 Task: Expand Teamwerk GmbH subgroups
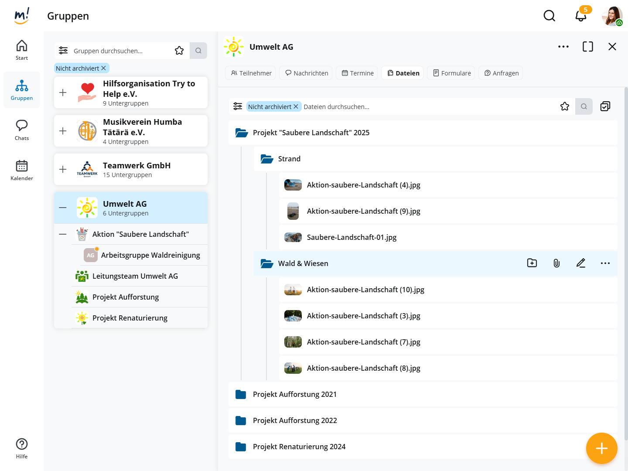point(63,169)
